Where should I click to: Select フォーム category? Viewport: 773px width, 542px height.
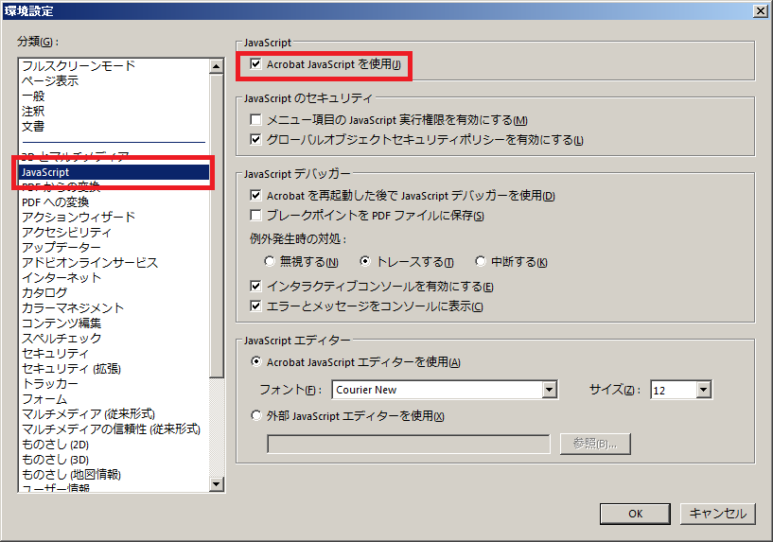tap(44, 399)
